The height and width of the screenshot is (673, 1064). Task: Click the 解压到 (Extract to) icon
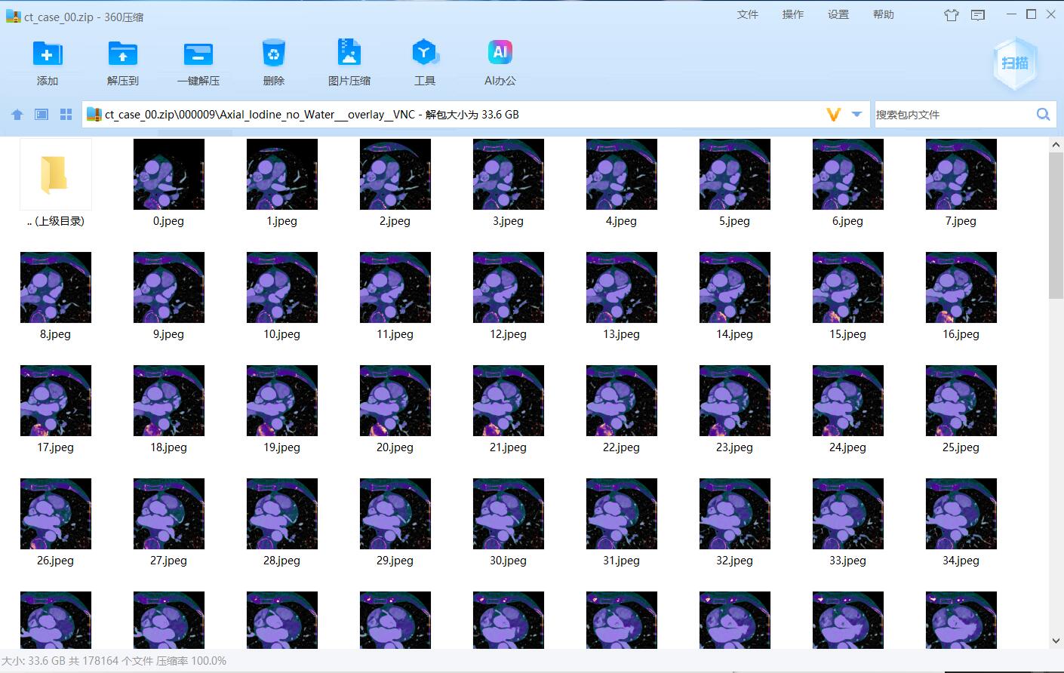[122, 54]
